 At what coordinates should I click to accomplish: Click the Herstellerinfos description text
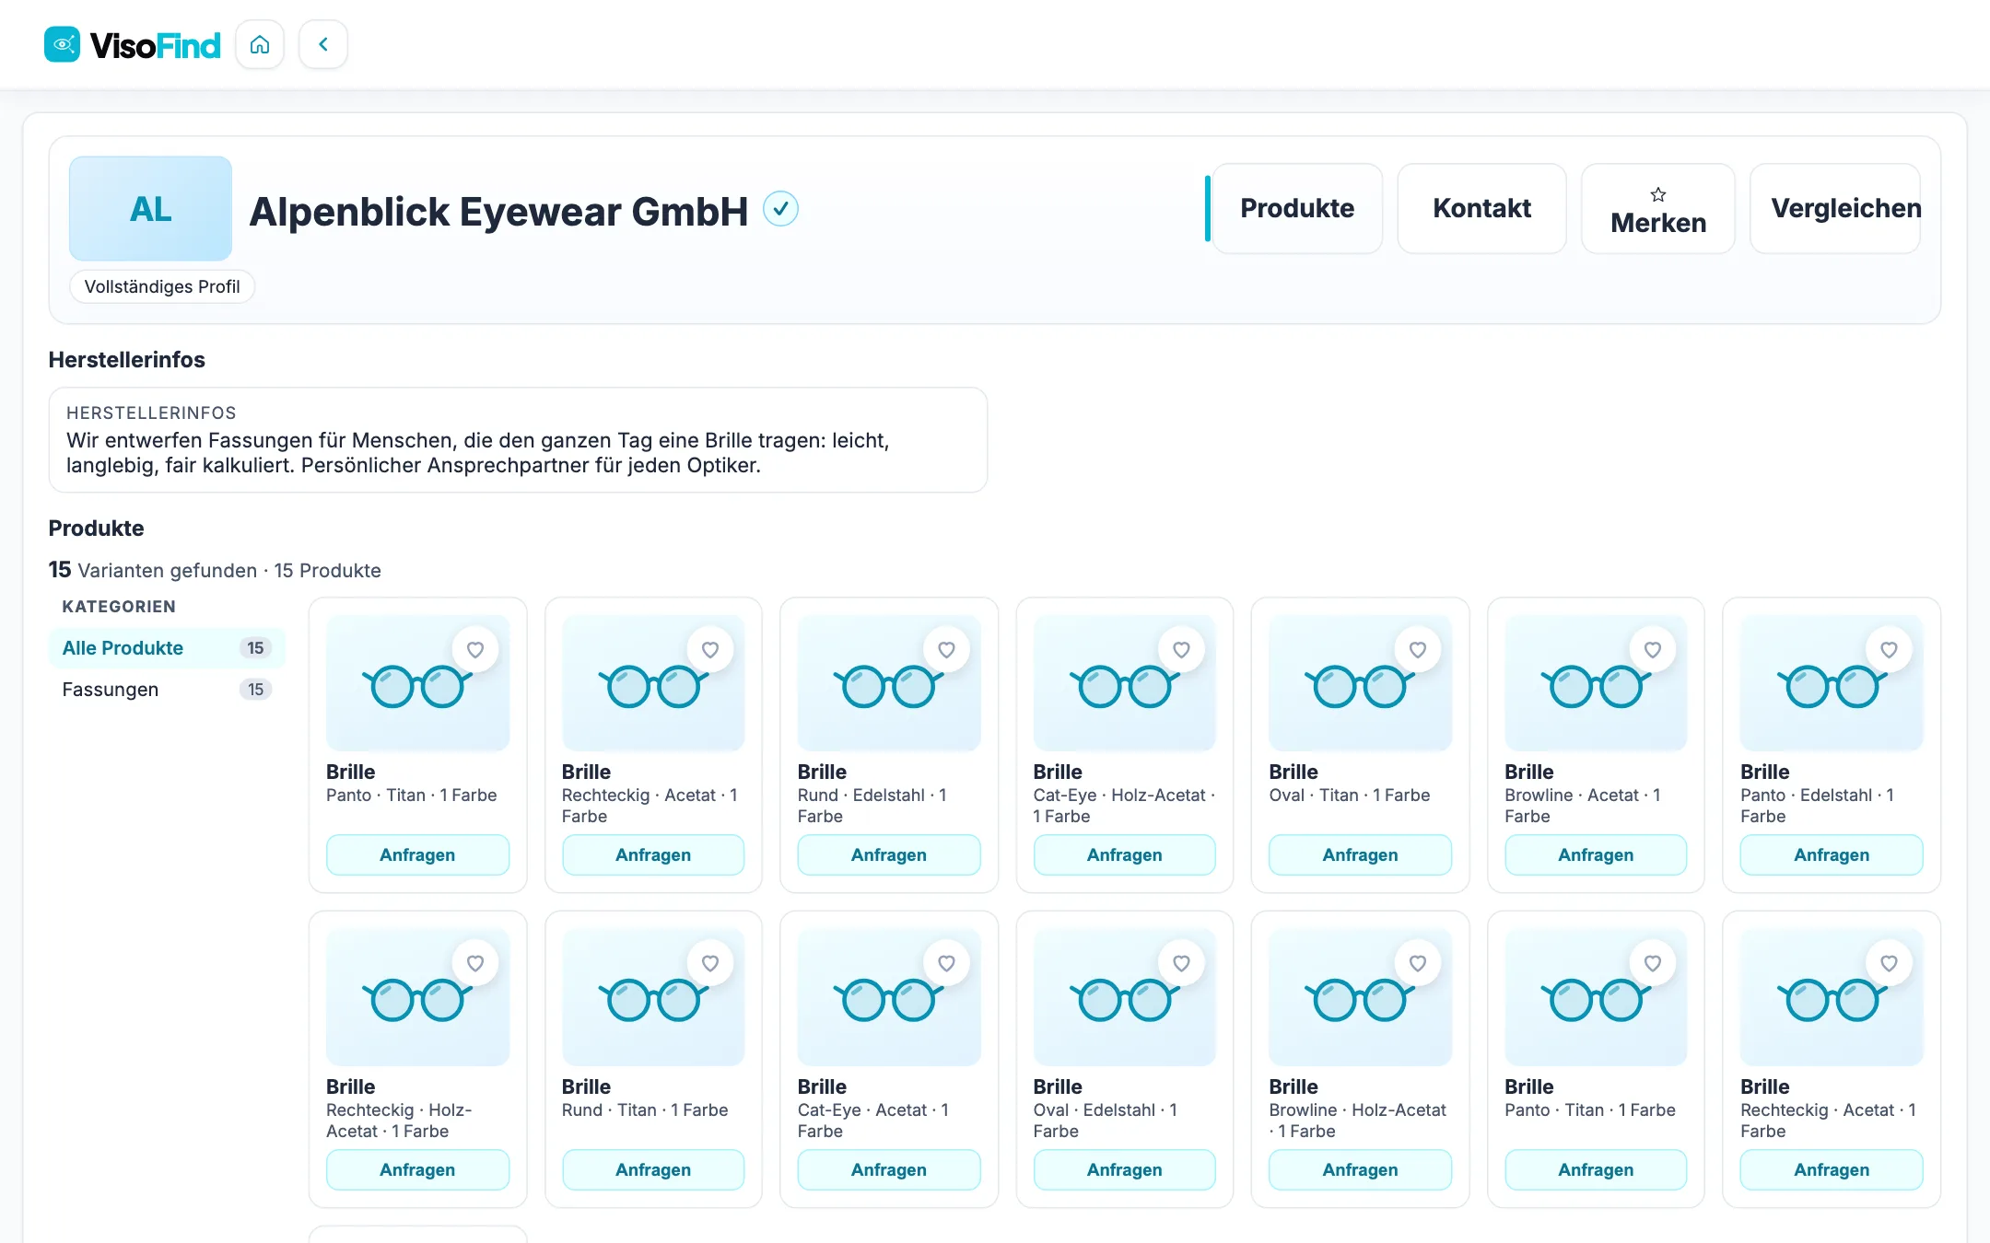477,453
